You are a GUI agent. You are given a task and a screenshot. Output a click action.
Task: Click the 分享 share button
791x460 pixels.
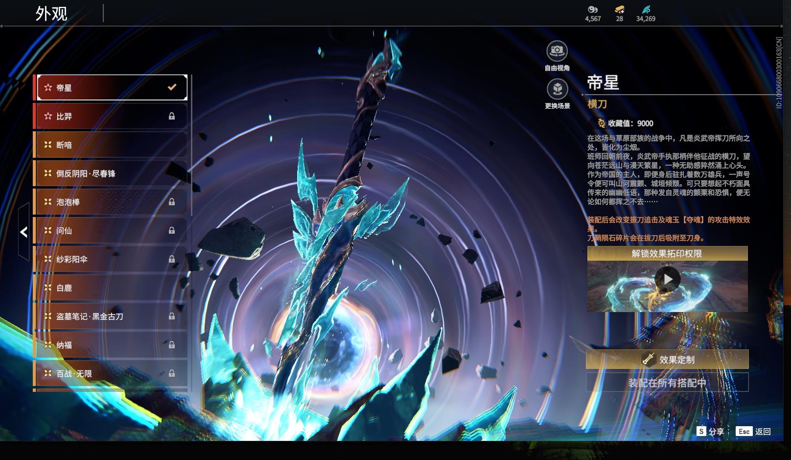pos(710,432)
